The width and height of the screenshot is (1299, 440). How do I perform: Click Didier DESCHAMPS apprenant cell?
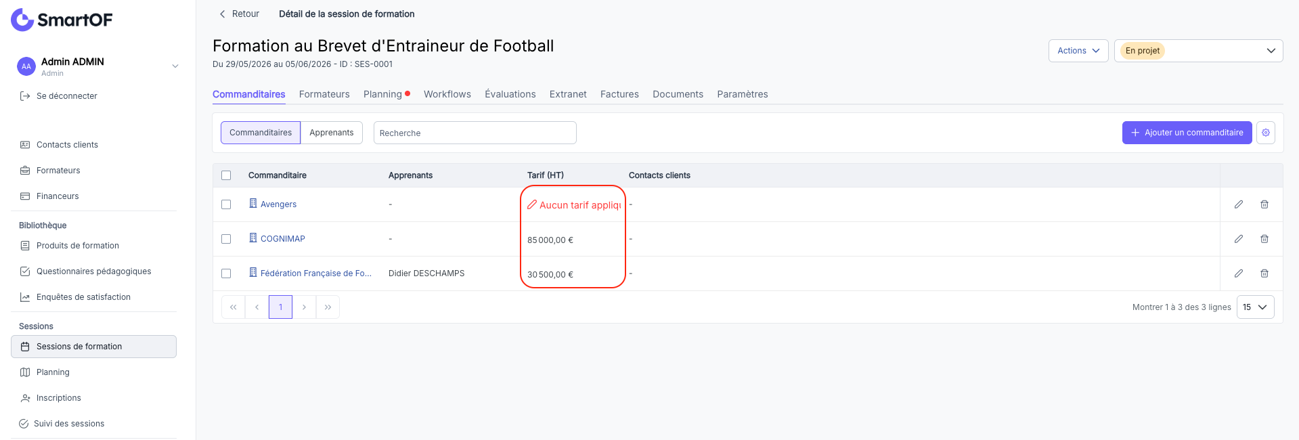(x=426, y=273)
